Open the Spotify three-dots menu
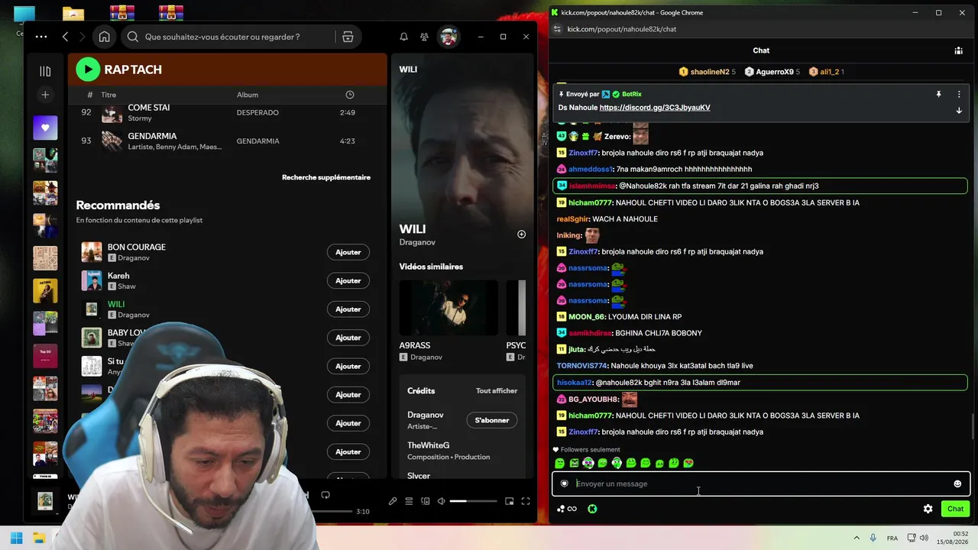 click(x=41, y=37)
